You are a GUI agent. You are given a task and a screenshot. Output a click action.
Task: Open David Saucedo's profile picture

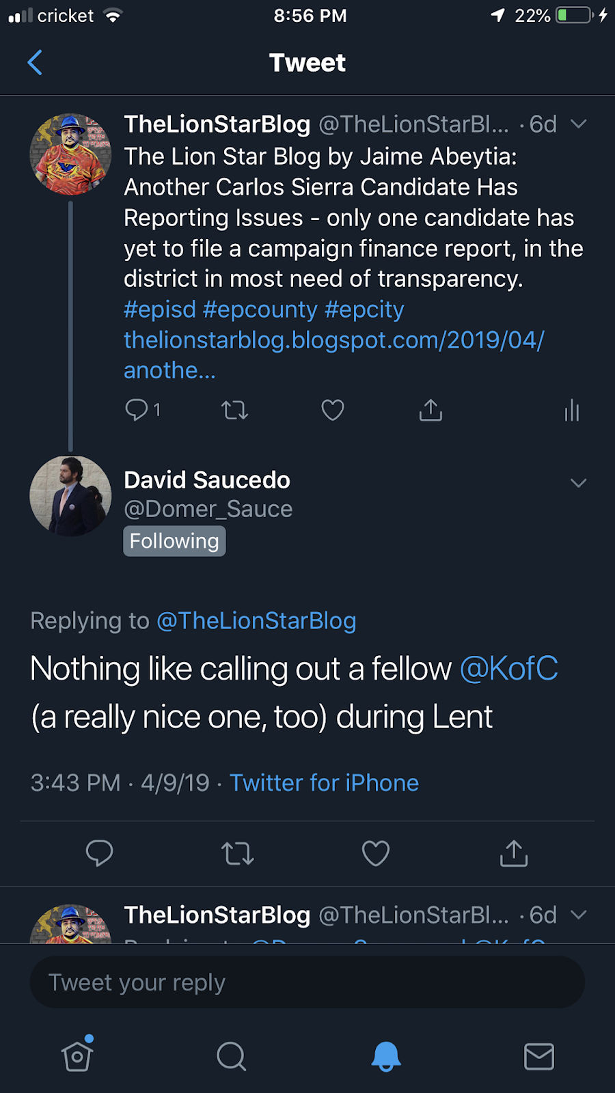[70, 496]
